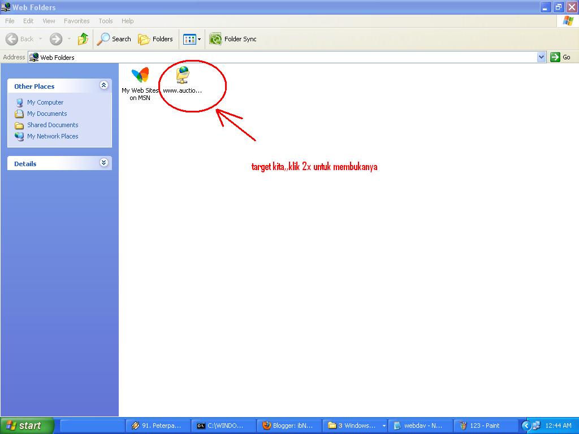The height and width of the screenshot is (434, 579).
Task: Open Shared Documents link
Action: 53,125
